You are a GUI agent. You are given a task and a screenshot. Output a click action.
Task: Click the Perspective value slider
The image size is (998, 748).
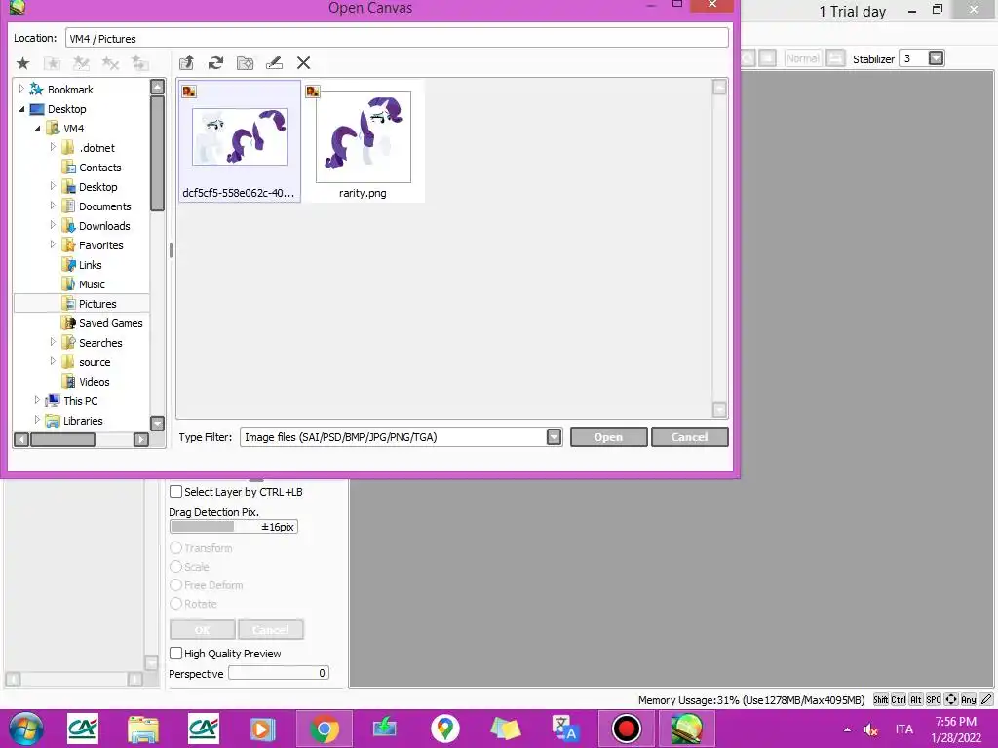[x=279, y=673]
